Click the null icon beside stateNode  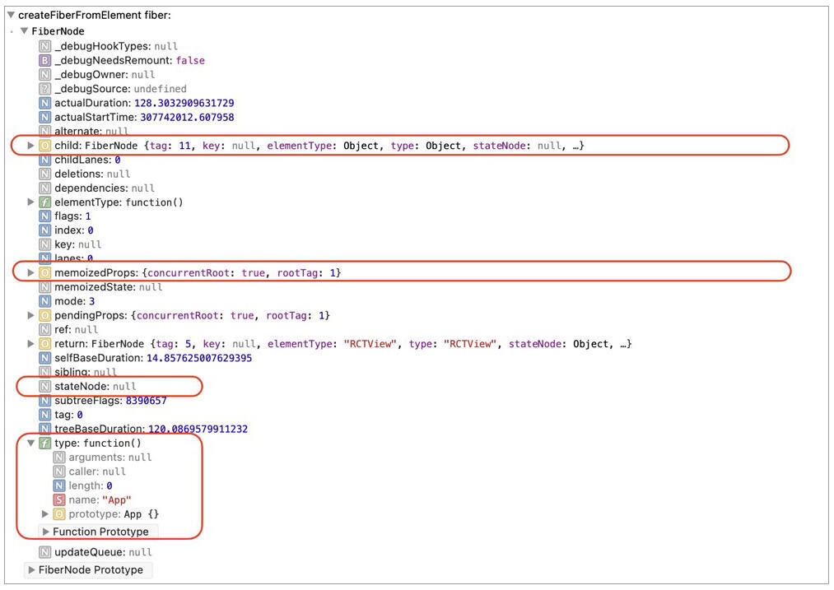[x=45, y=387]
